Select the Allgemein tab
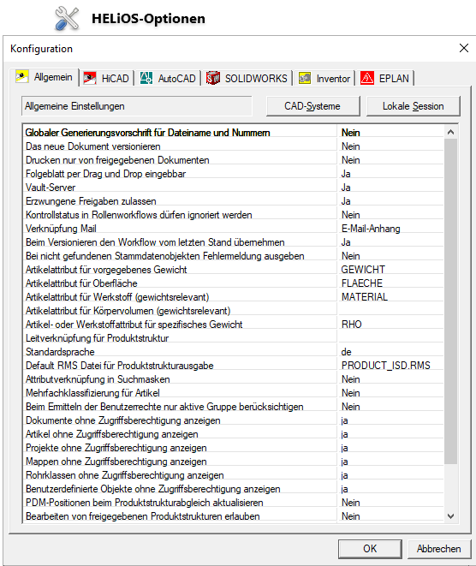The height and width of the screenshot is (566, 476). point(45,77)
